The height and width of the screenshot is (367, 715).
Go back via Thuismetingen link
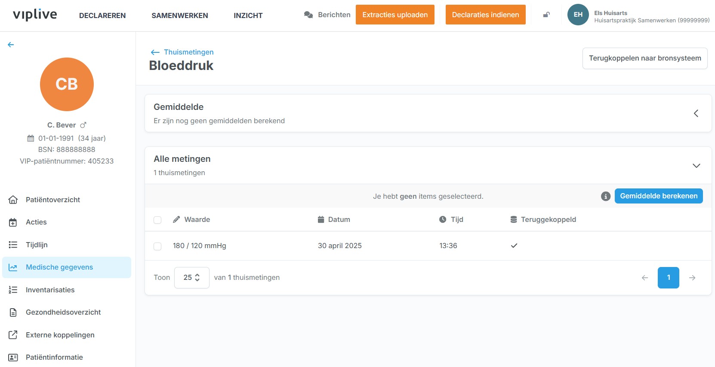tap(188, 52)
